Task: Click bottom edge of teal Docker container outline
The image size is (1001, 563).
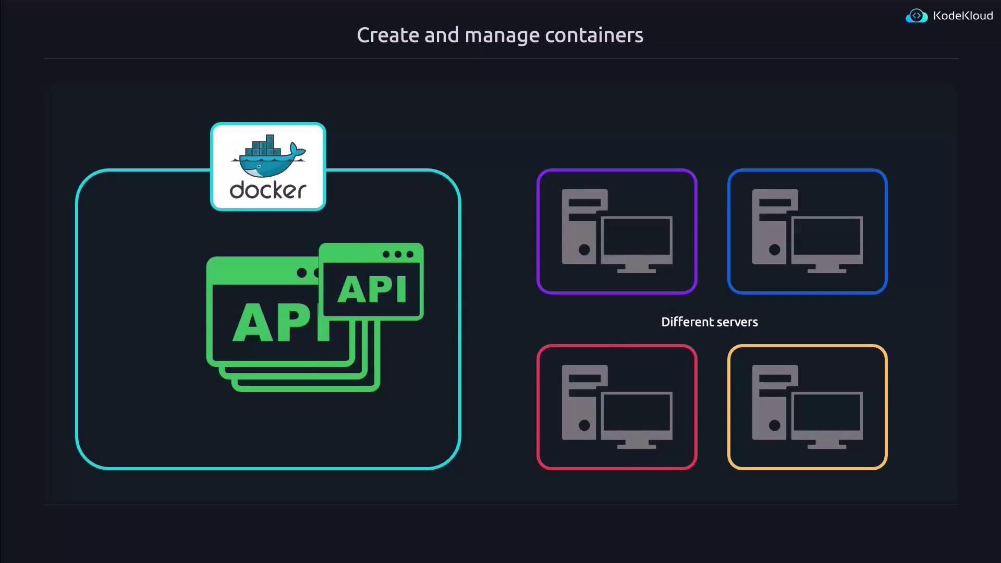Action: 268,468
